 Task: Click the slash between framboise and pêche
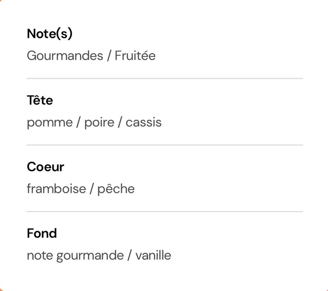(x=92, y=189)
